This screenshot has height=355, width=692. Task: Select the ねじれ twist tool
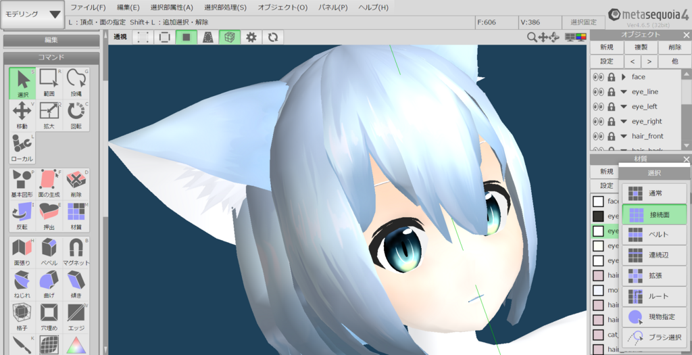22,285
